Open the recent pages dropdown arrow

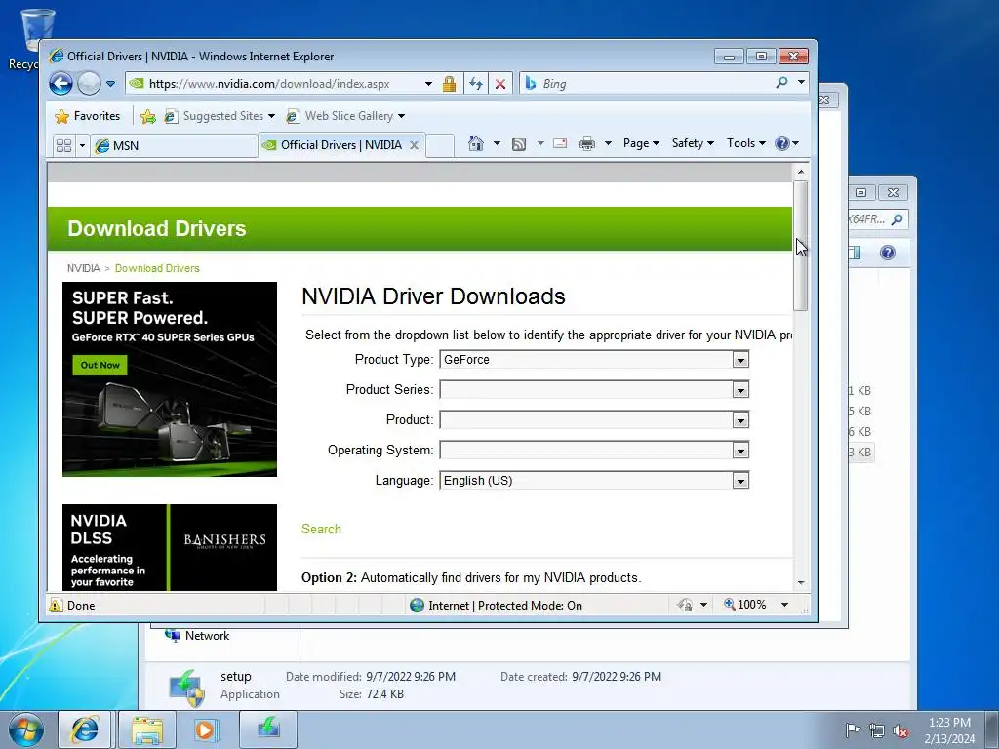[x=111, y=84]
